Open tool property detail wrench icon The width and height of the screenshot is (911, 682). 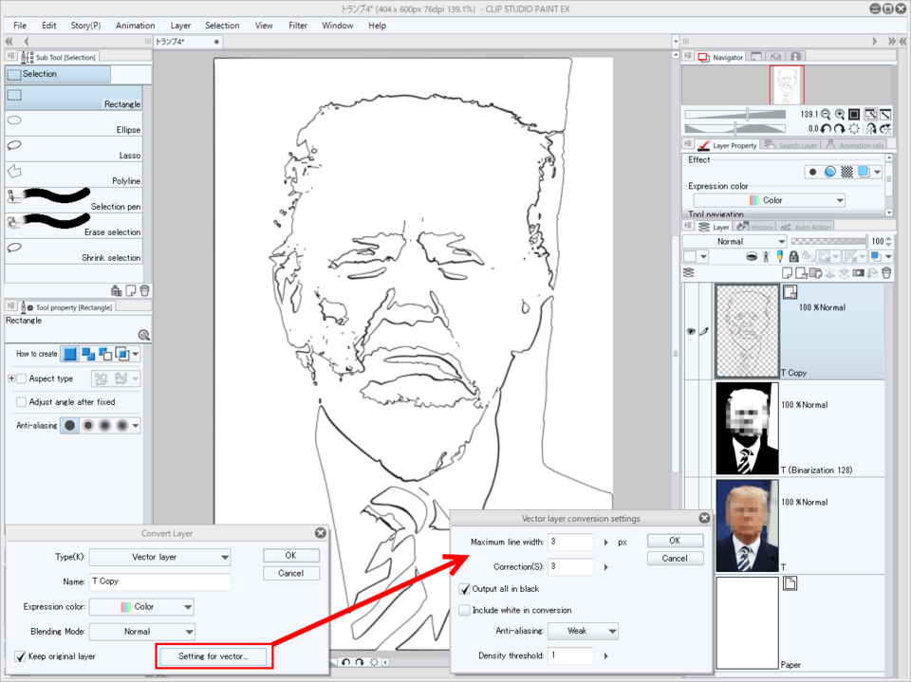144,335
